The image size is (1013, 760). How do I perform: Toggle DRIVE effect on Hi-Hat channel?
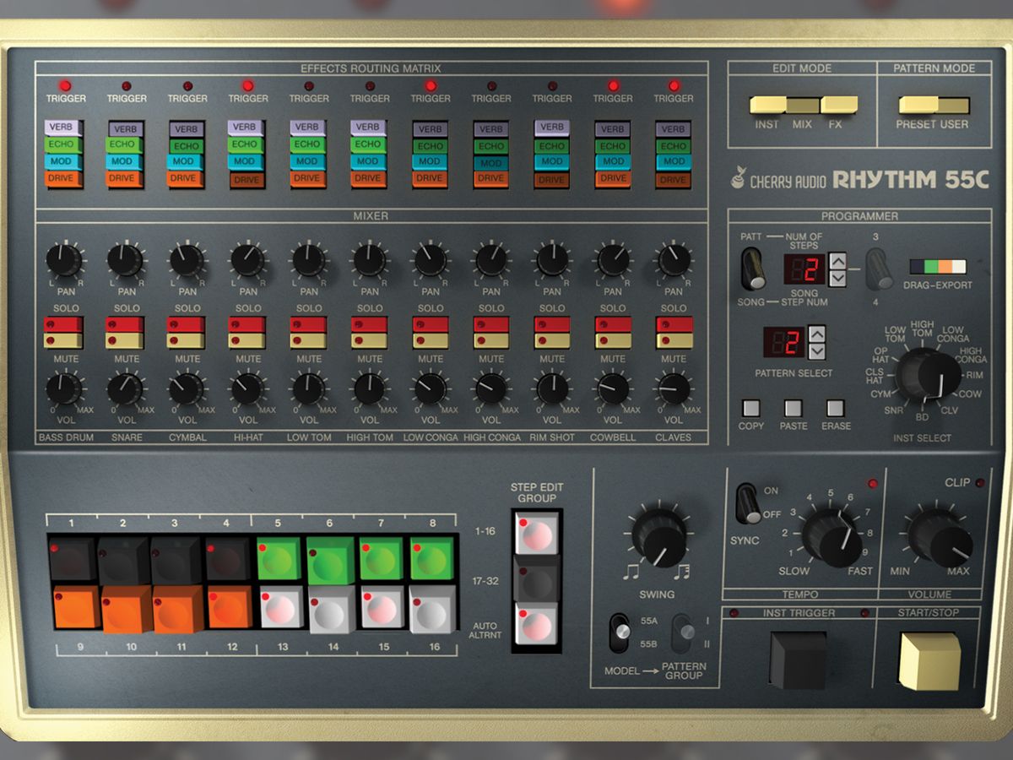coord(247,179)
